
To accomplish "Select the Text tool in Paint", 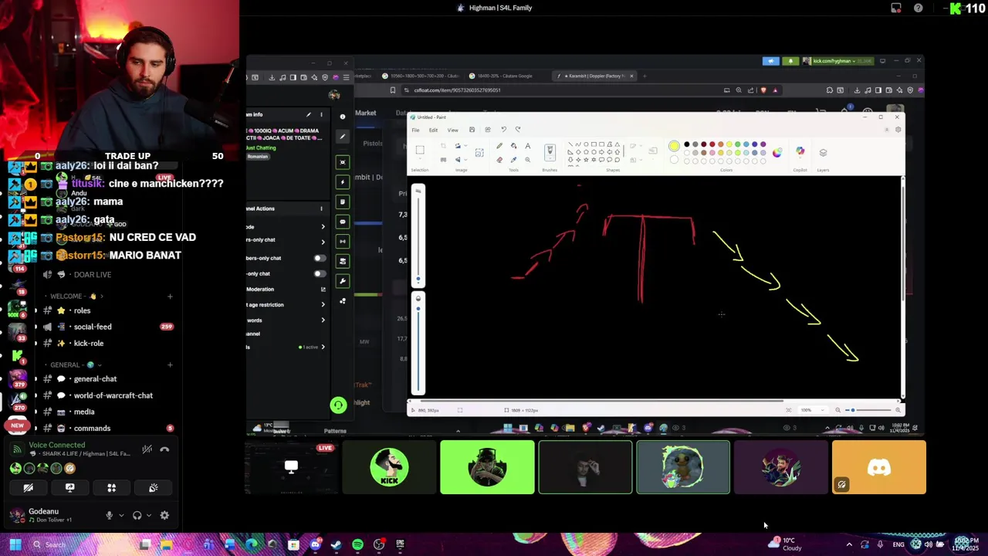I will pyautogui.click(x=527, y=146).
